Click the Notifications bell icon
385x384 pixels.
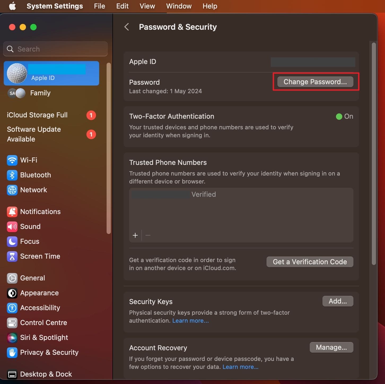pos(12,212)
